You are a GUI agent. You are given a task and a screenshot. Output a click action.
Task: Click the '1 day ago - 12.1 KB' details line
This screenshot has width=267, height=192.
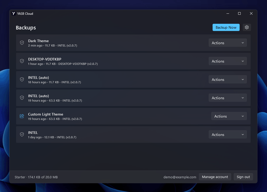click(52, 137)
